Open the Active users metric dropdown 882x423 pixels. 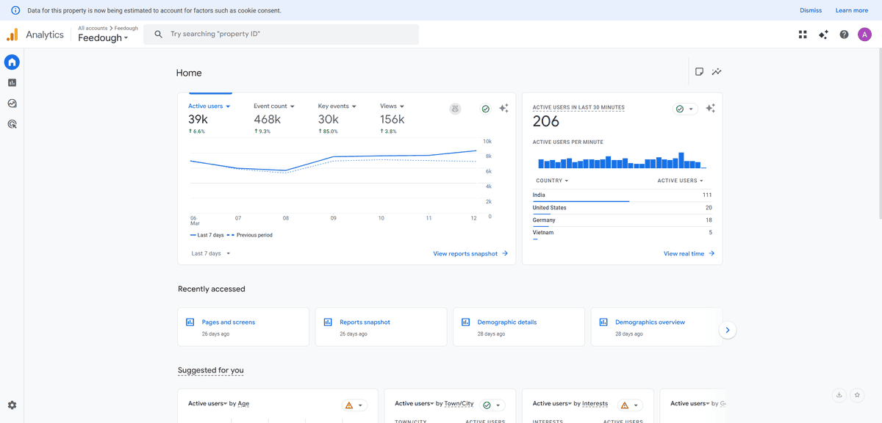click(x=226, y=105)
